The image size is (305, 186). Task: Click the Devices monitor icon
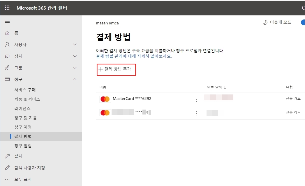[x=7, y=56]
